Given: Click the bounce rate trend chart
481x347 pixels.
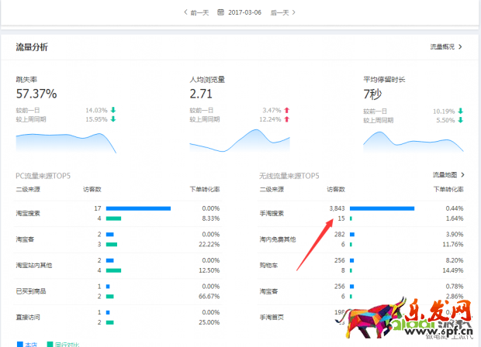Looking at the screenshot, I should [x=66, y=143].
